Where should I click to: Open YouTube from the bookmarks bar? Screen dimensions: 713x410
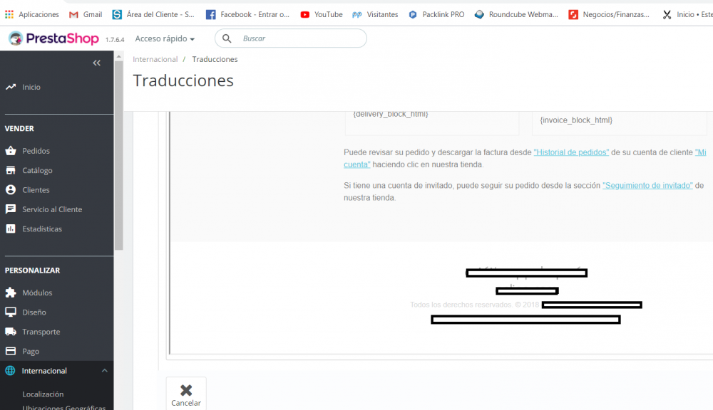point(321,14)
